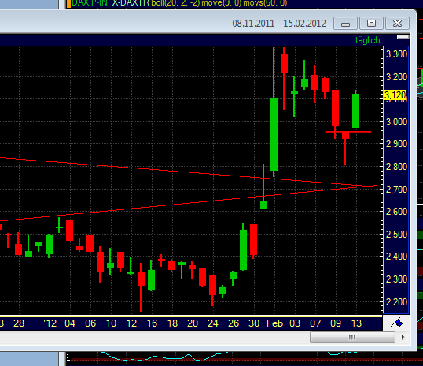Click the 3,300 label on the price axis
Image resolution: width=423 pixels, height=366 pixels.
pyautogui.click(x=396, y=54)
